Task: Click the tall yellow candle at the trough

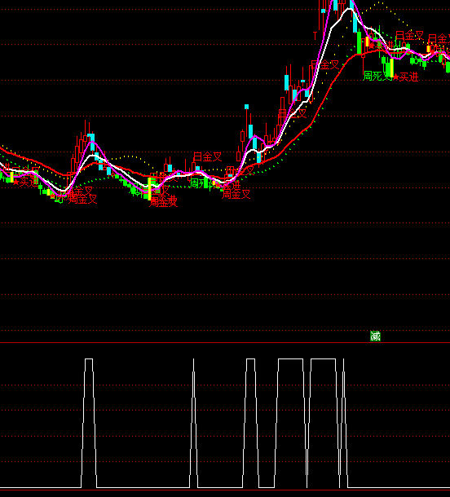Action: point(150,188)
